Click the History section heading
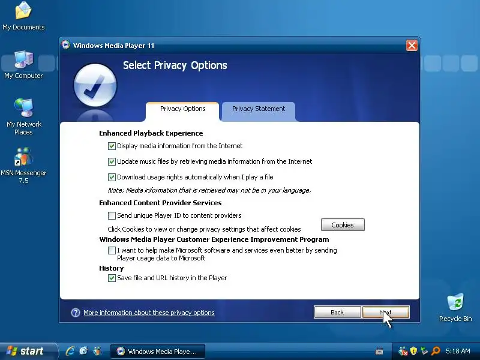This screenshot has width=480, height=360. (111, 268)
